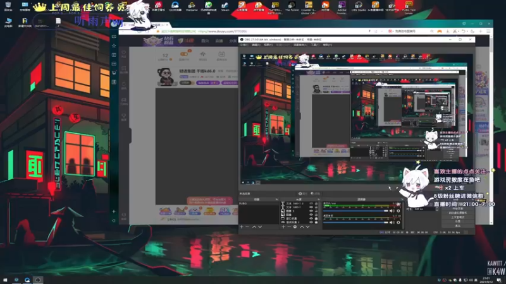Screen dimensions: 506x284
Task: Launch Steam from the desktop
Action: [225, 6]
